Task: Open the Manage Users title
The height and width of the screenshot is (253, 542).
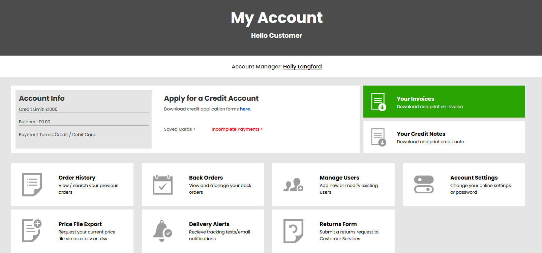Action: pyautogui.click(x=339, y=178)
